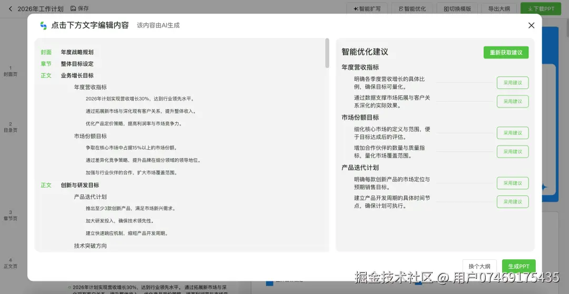Close the outline editing dialog
This screenshot has width=569, height=294.
click(531, 25)
